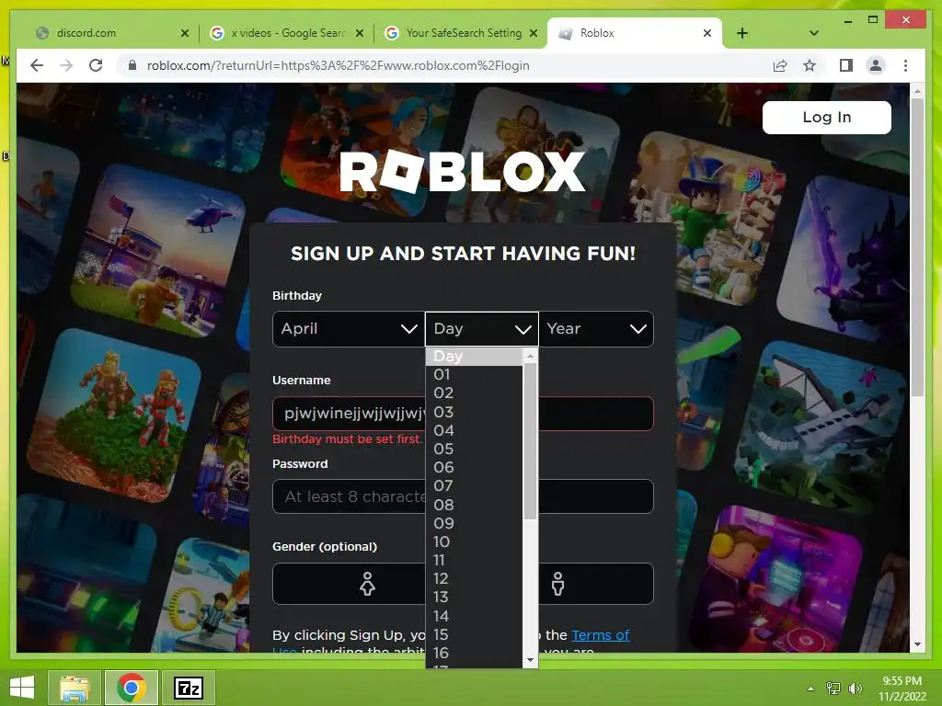Screen dimensions: 942x706
Task: Launch 7-Zip from the taskbar
Action: pos(188,688)
